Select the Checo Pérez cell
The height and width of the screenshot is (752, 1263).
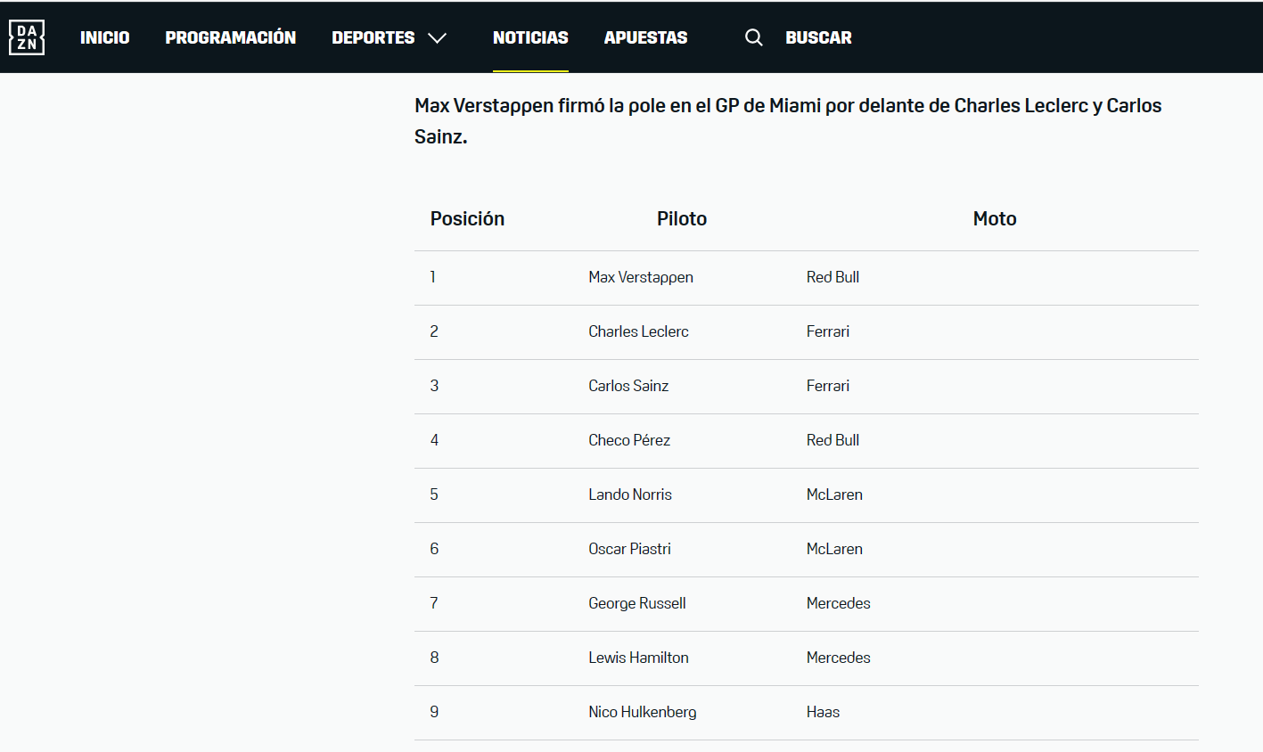click(629, 440)
